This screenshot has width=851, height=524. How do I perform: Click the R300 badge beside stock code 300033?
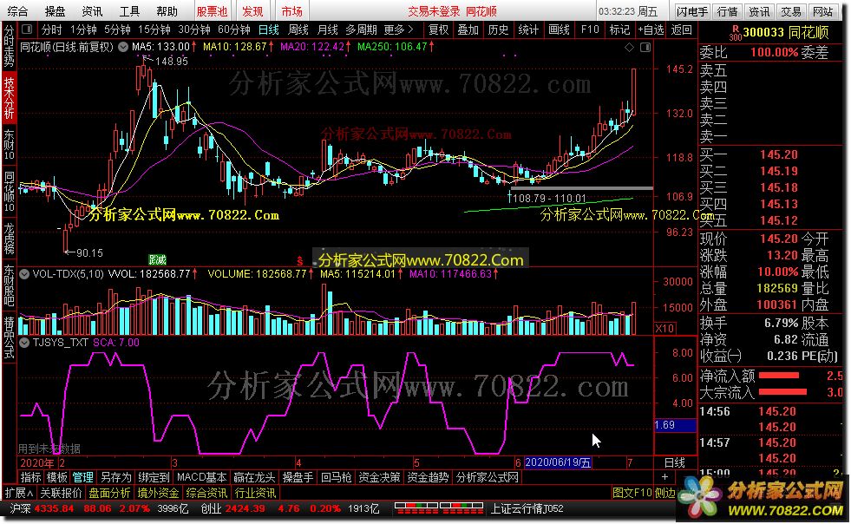(x=736, y=33)
